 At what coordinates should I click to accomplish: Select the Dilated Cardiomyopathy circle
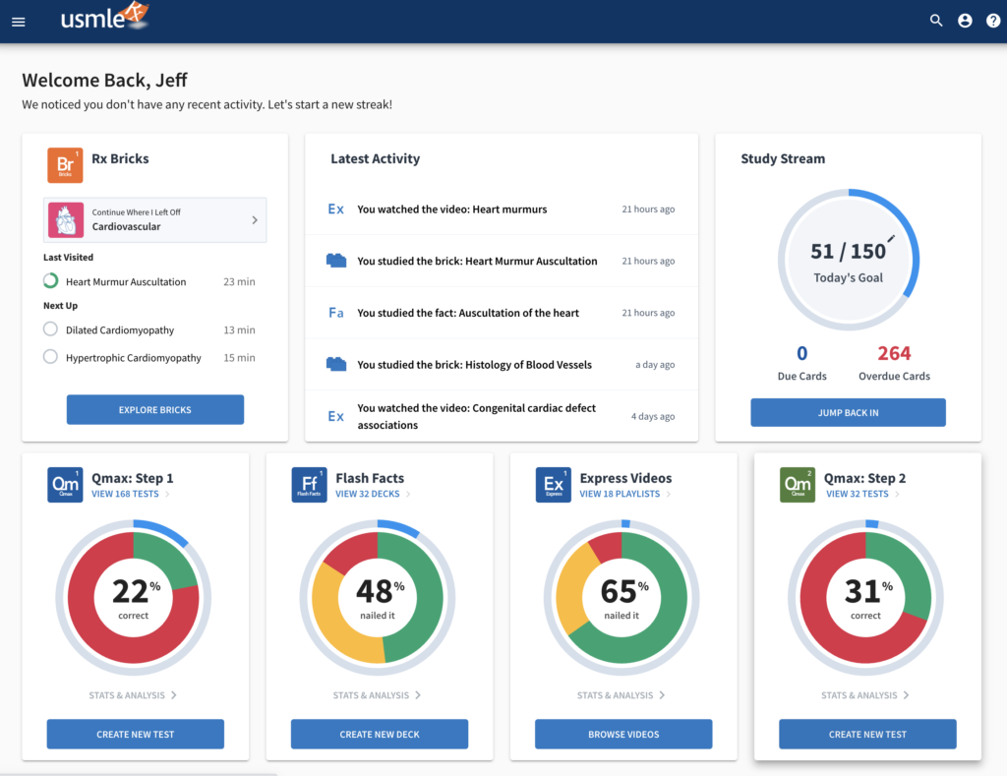[51, 329]
